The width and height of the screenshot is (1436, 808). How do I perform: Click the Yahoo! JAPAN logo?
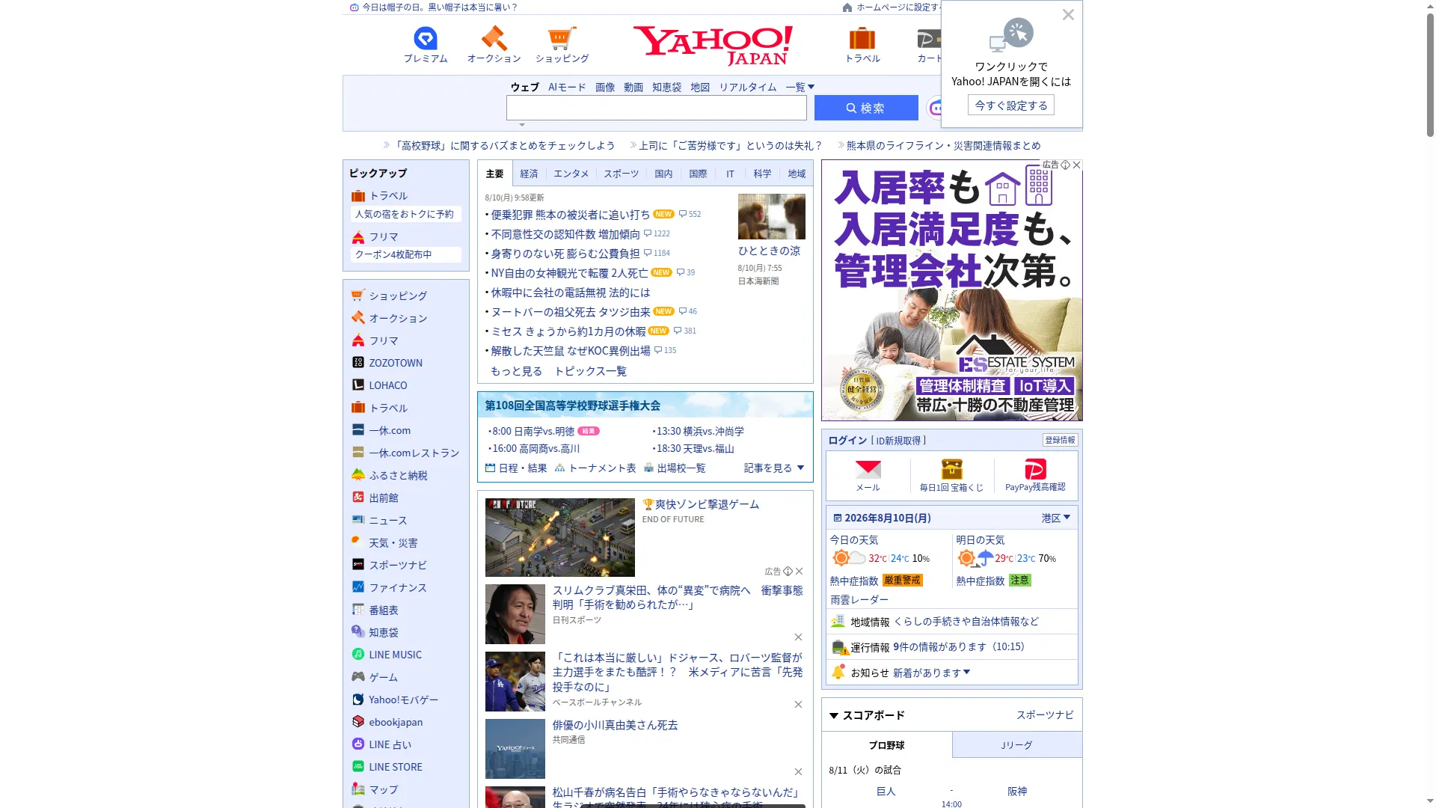tap(713, 45)
